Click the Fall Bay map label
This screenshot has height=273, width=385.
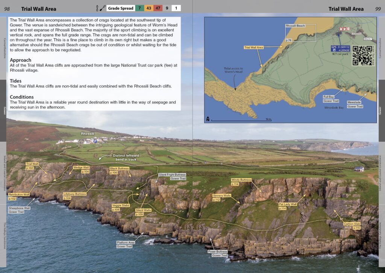[x=329, y=97]
